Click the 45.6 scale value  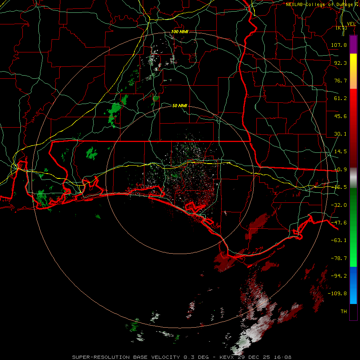click(x=340, y=116)
